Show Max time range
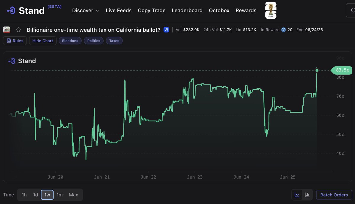 (x=73, y=195)
